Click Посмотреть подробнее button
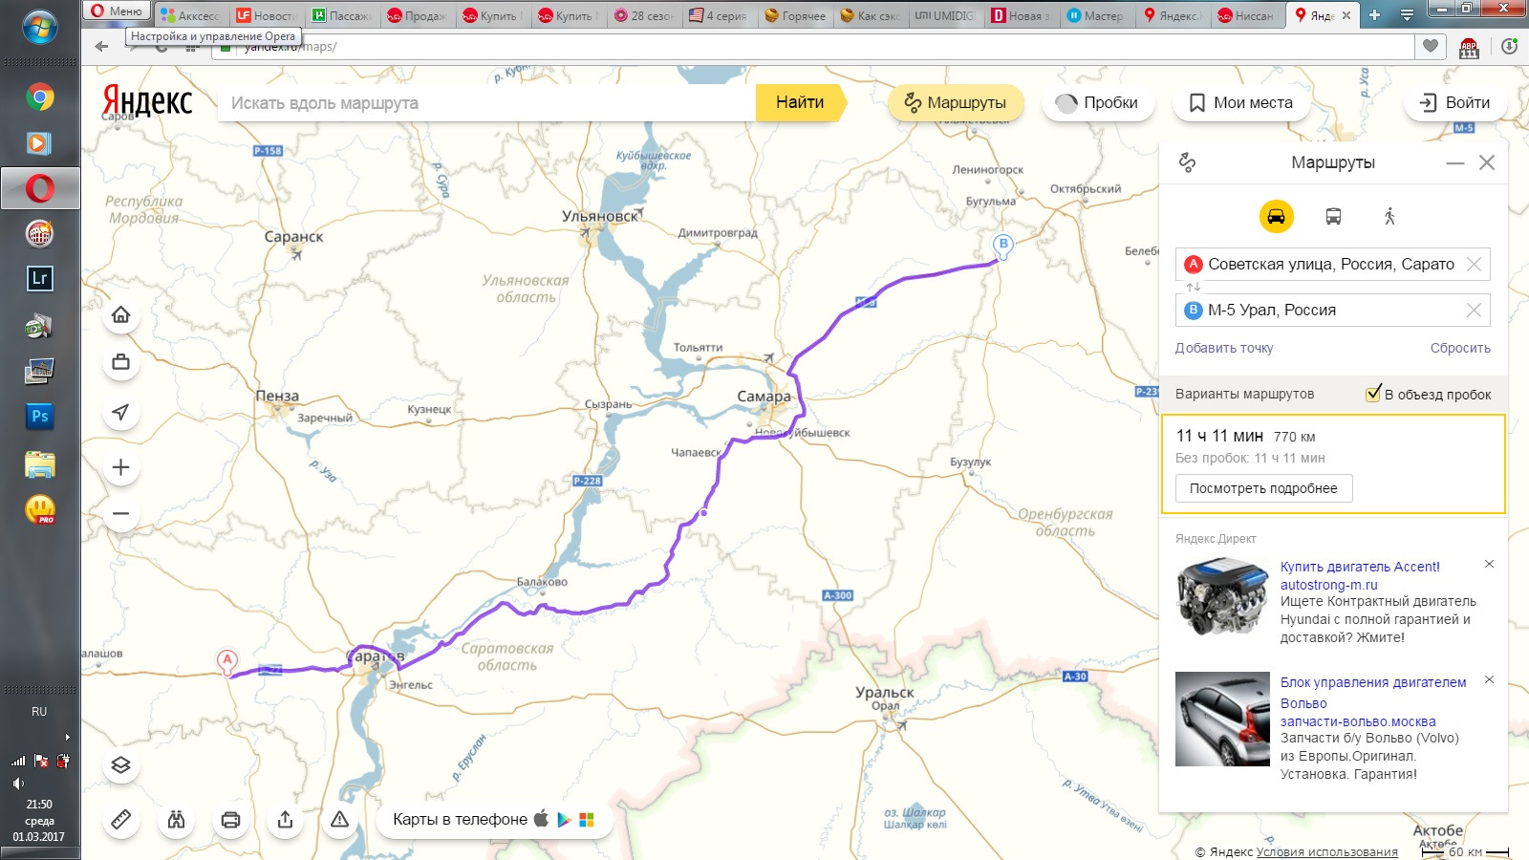Viewport: 1529px width, 860px height. [1263, 488]
